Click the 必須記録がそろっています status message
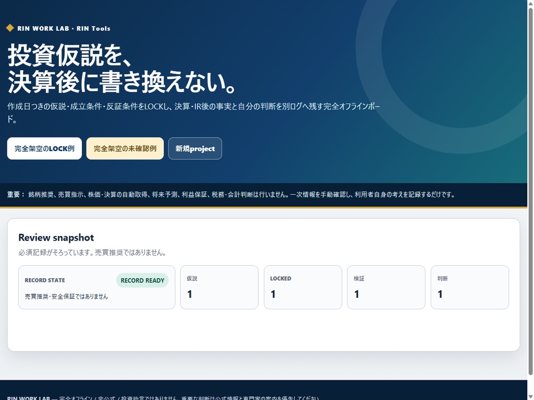 click(92, 253)
